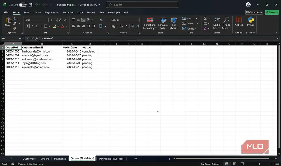This screenshot has width=281, height=166.
Task: Select the Format Painter brush
Action: coord(15,28)
